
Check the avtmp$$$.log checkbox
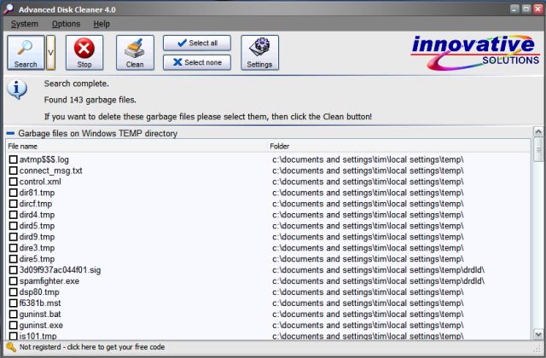point(14,159)
